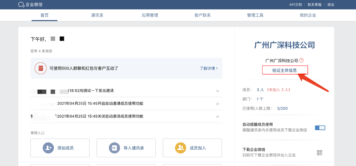This screenshot has width=356, height=166.
Task: Click the 验证主体信息 button
Action: [x=285, y=70]
